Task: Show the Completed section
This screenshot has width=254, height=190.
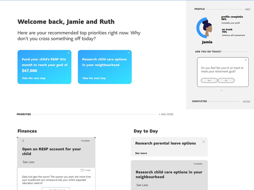Action: 246,101
